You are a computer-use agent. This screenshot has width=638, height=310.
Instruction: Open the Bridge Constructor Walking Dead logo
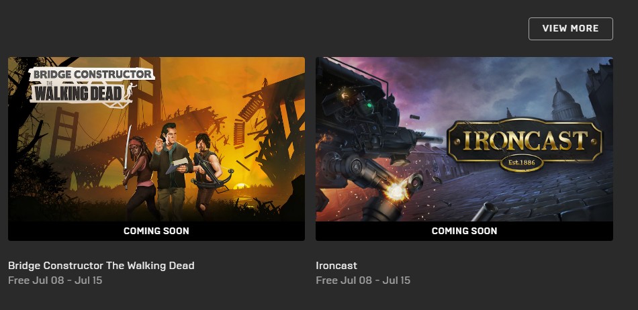coord(91,87)
